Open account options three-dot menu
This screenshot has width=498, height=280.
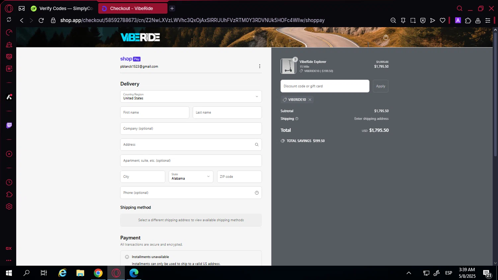click(x=260, y=66)
